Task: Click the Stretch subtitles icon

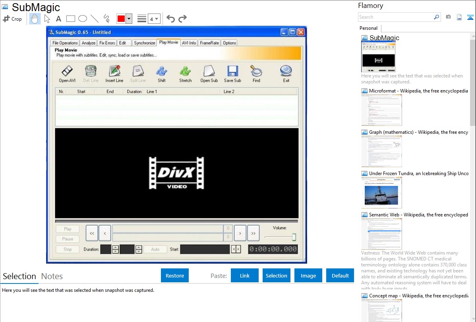Action: coord(186,74)
